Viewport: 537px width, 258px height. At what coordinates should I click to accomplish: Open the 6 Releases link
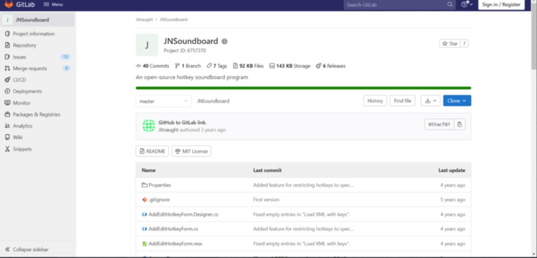(331, 66)
